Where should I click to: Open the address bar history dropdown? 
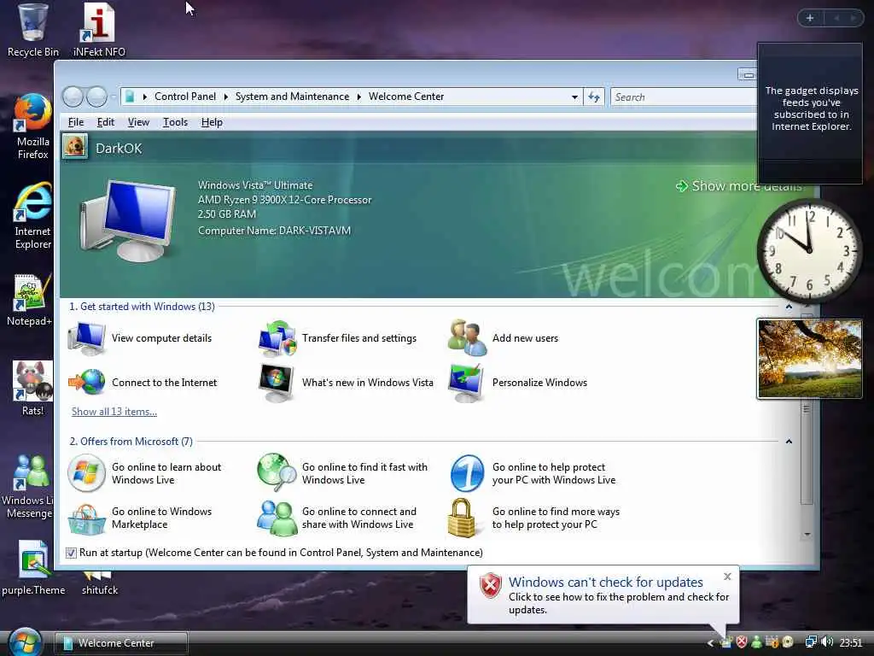(574, 97)
